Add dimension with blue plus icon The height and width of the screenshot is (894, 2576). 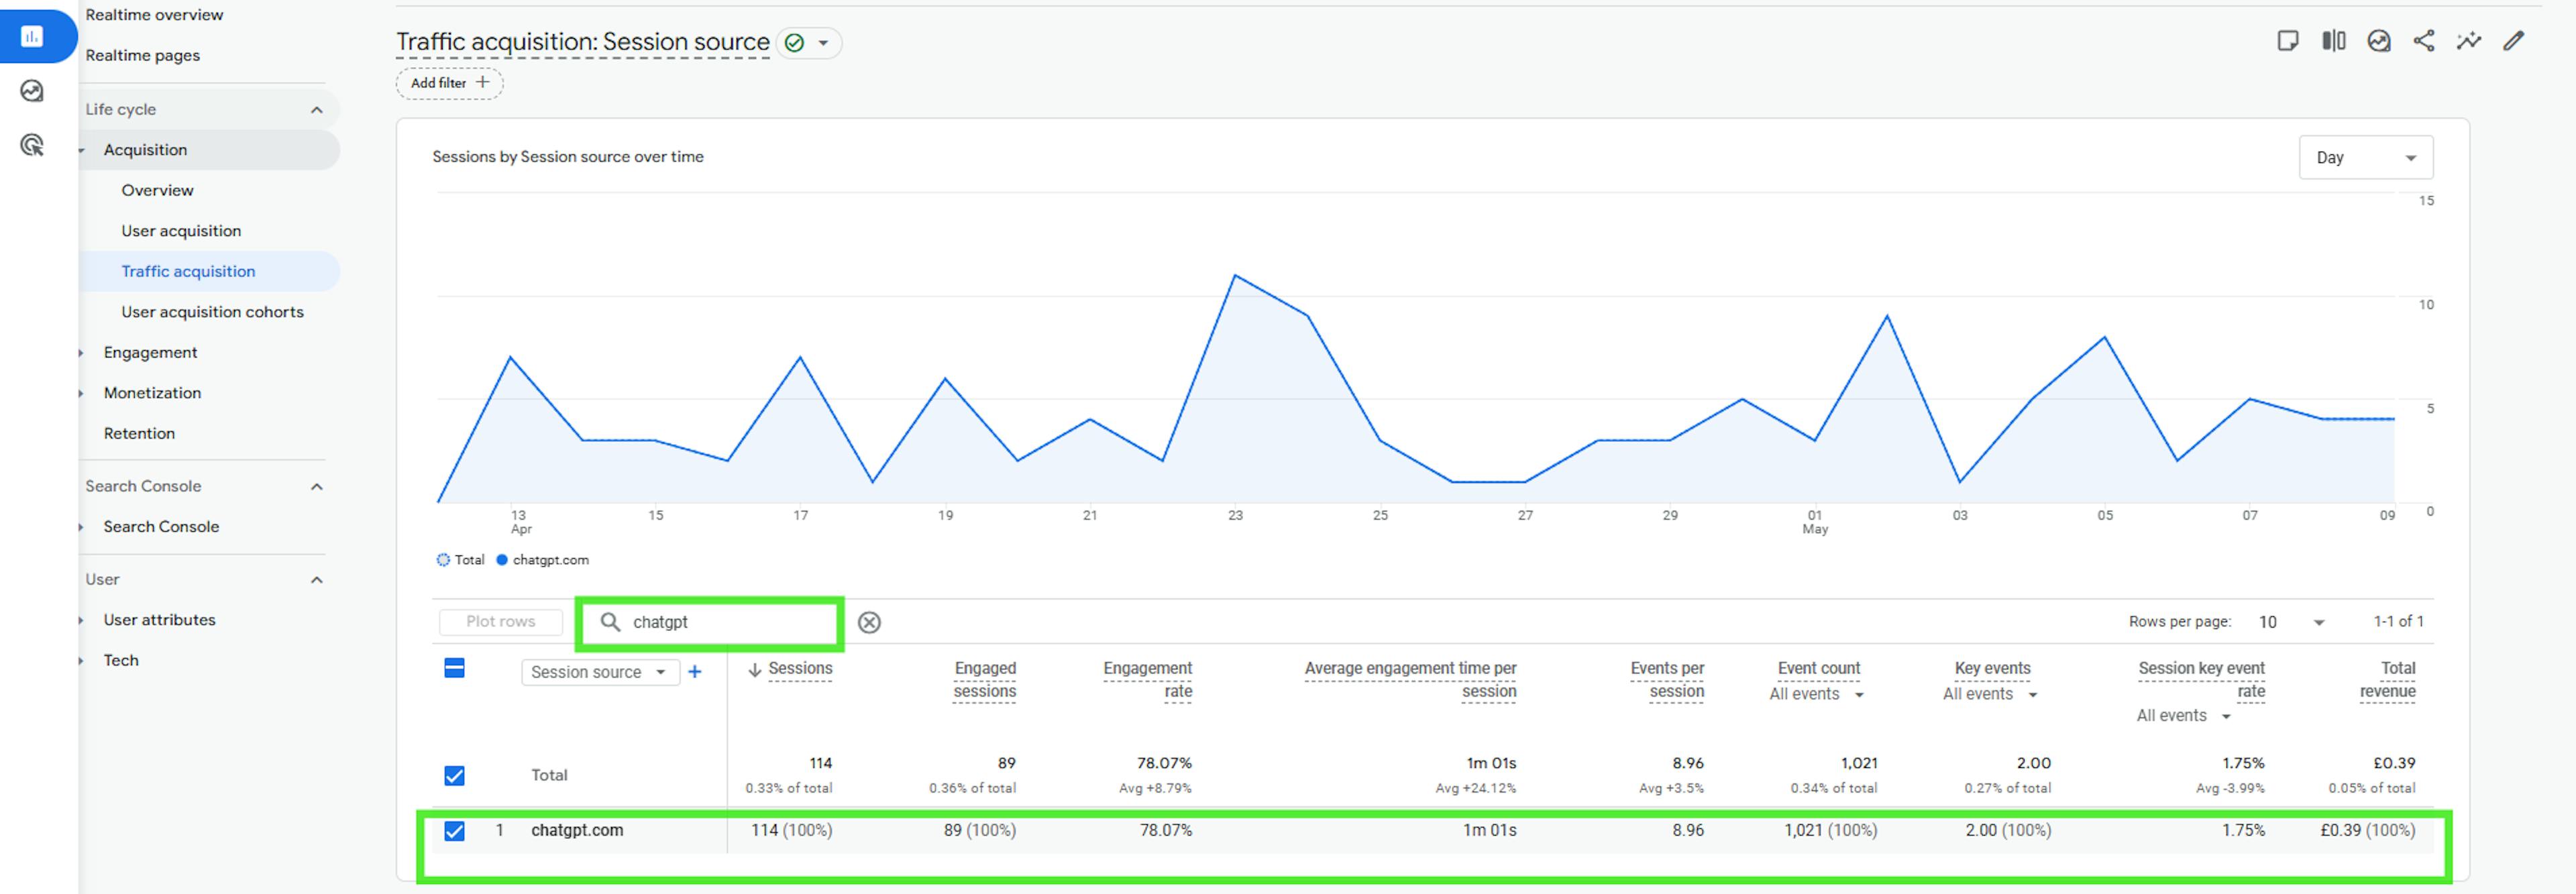point(695,672)
